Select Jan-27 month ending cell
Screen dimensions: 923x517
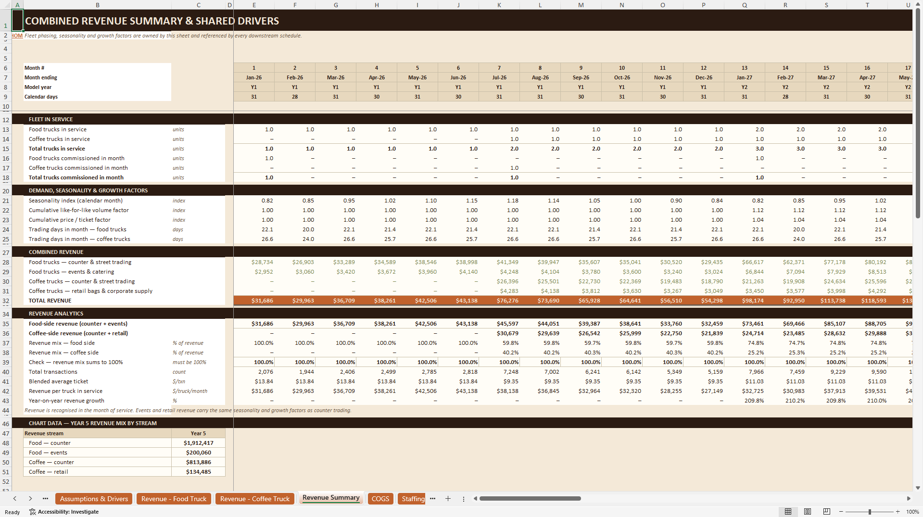tap(745, 77)
